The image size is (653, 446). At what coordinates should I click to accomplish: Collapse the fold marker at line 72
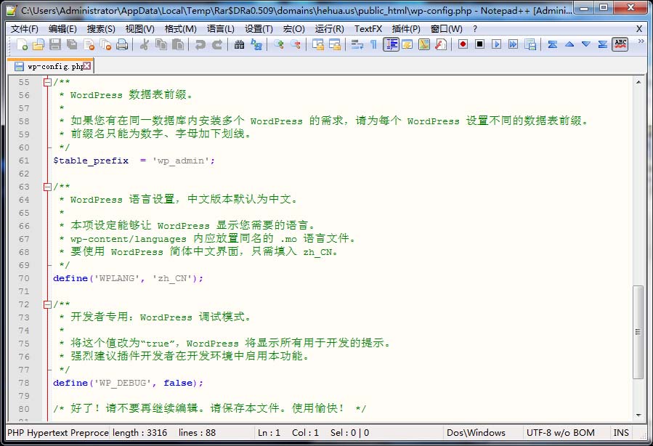click(47, 304)
